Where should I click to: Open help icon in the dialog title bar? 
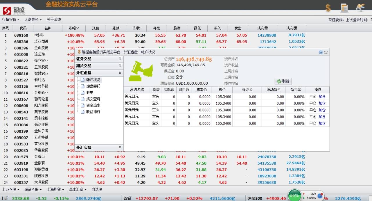[x=321, y=52]
